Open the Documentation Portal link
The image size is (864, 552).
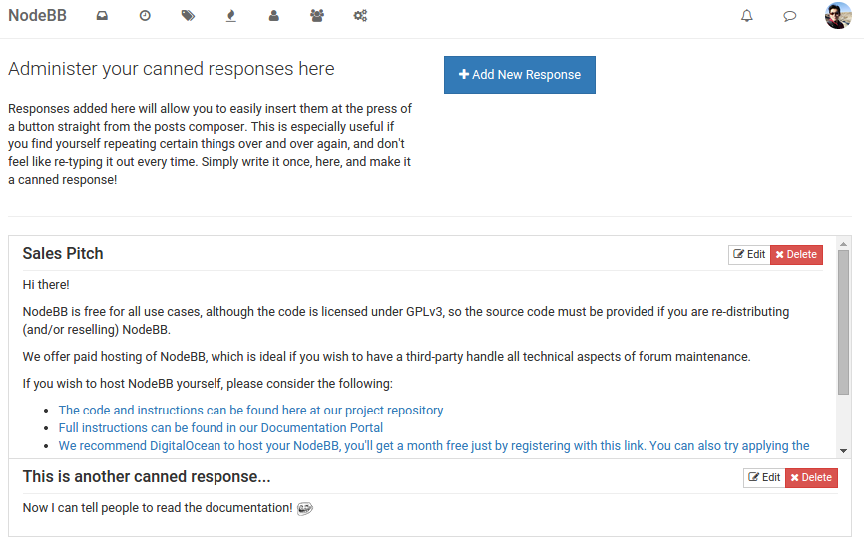(220, 428)
